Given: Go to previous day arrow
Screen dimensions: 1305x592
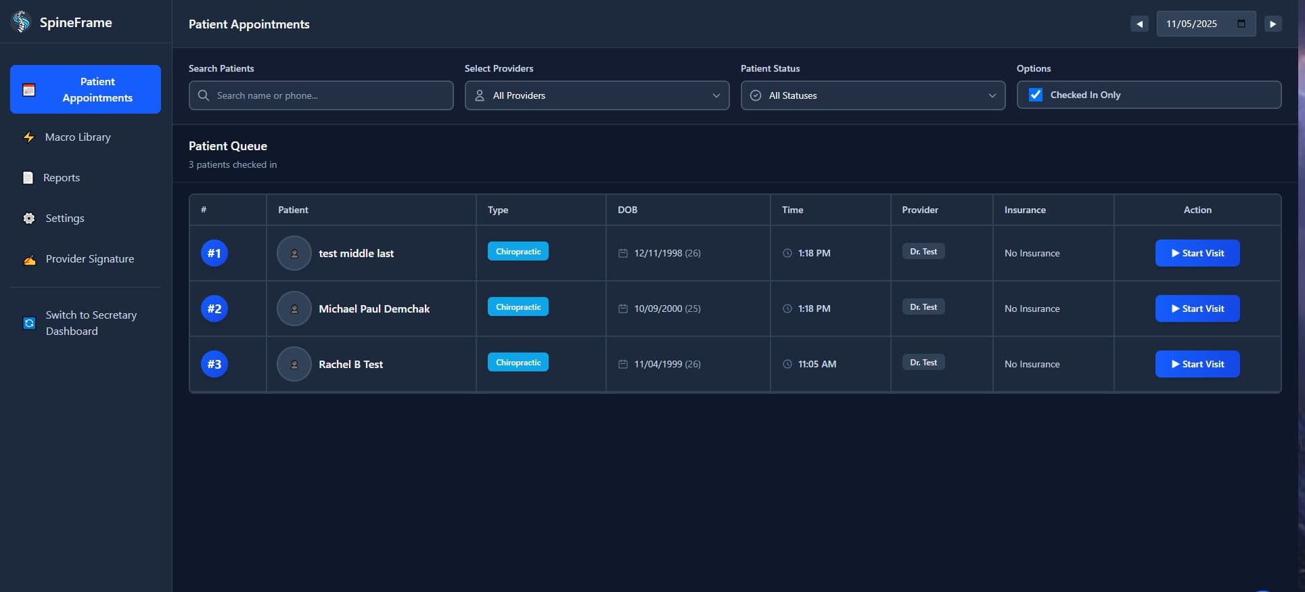Looking at the screenshot, I should pyautogui.click(x=1139, y=24).
